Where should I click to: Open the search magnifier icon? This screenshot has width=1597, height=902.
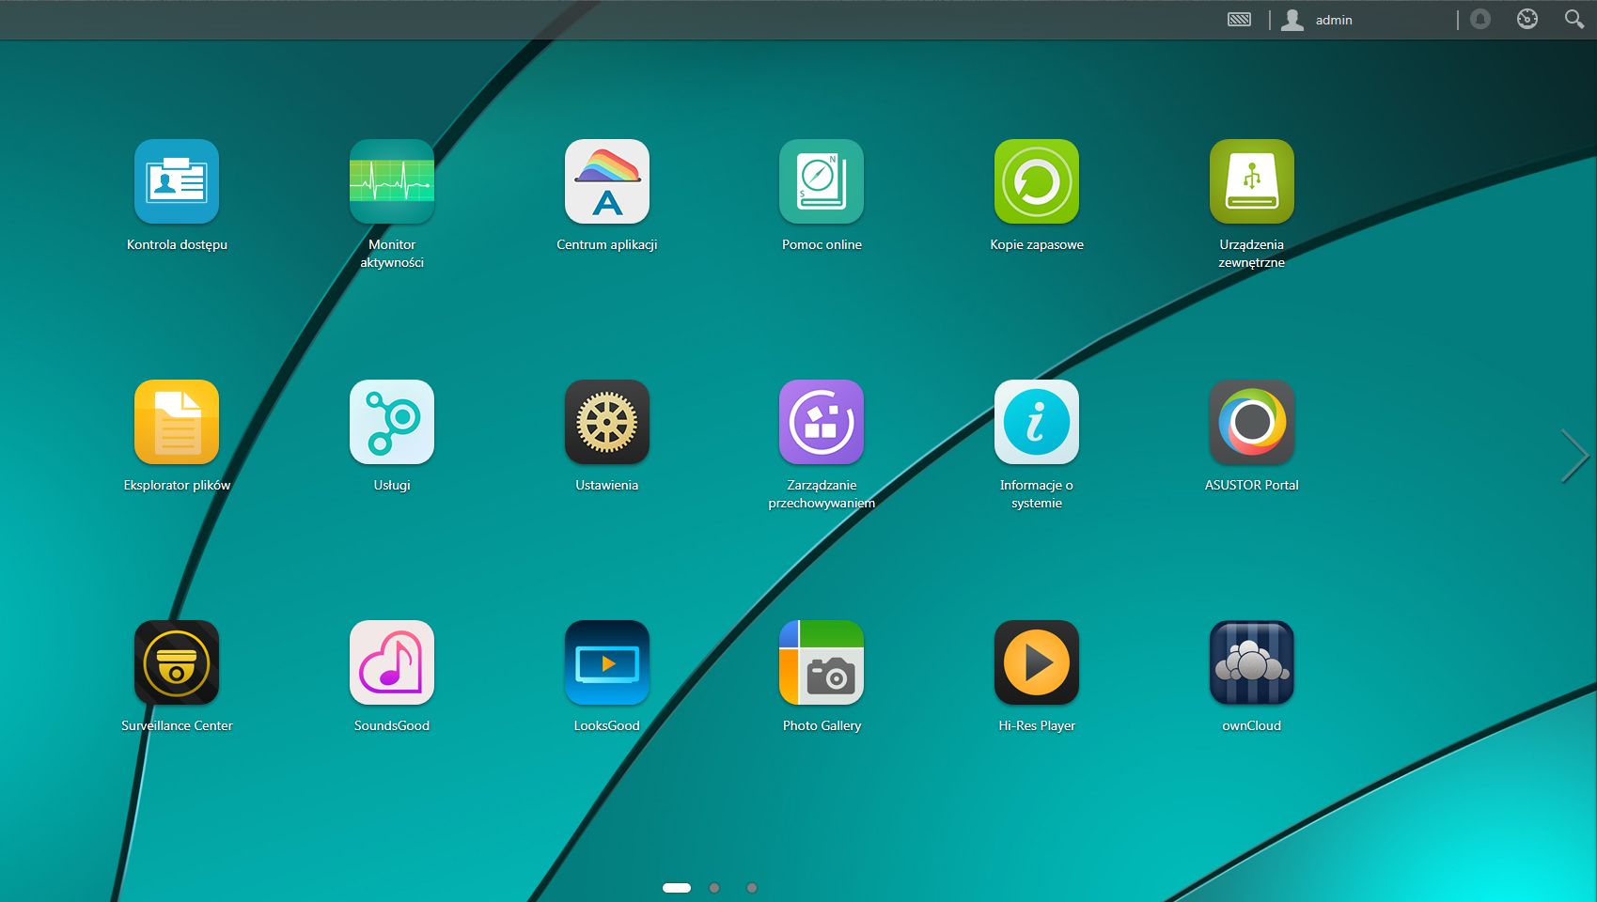coord(1574,19)
